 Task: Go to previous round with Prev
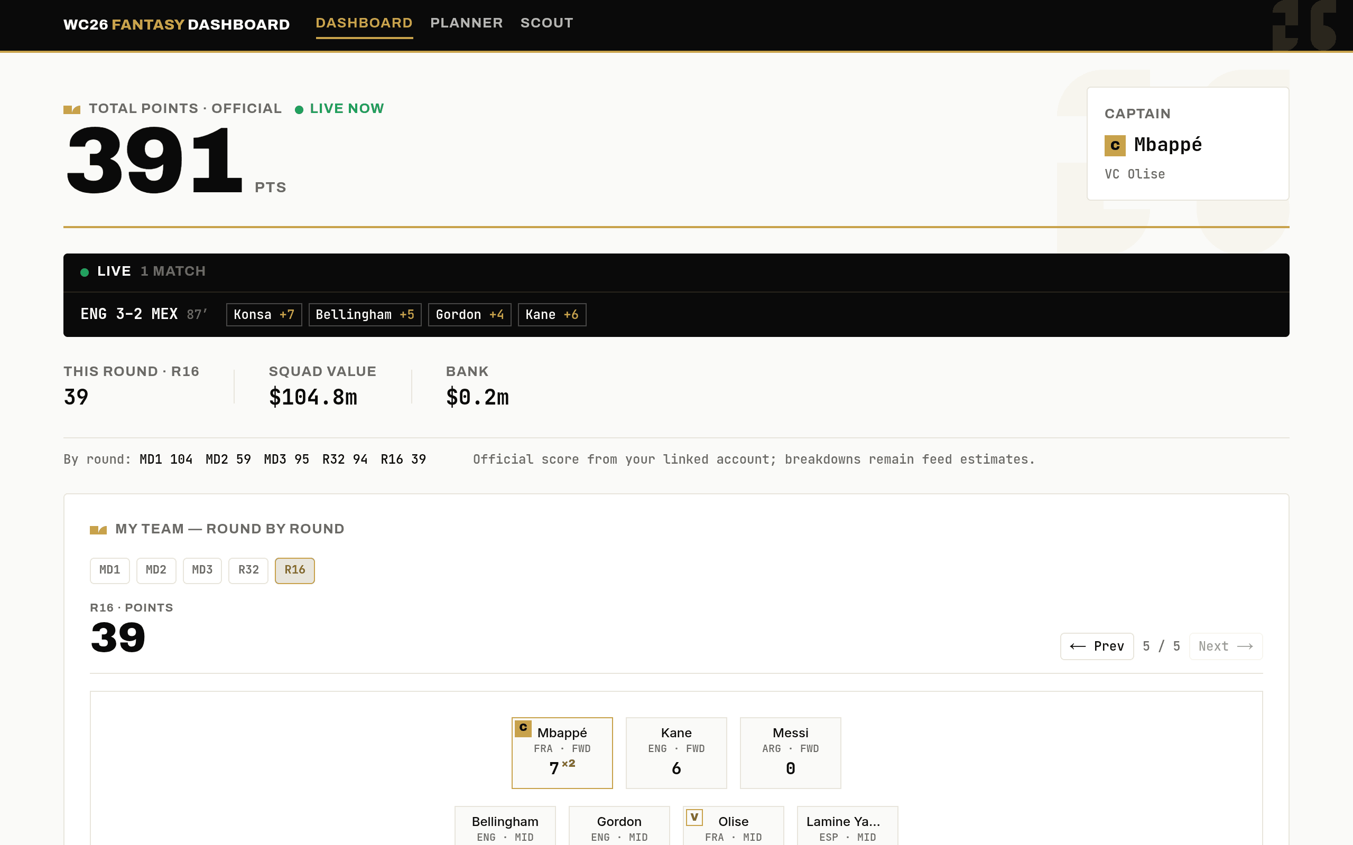[x=1096, y=646]
